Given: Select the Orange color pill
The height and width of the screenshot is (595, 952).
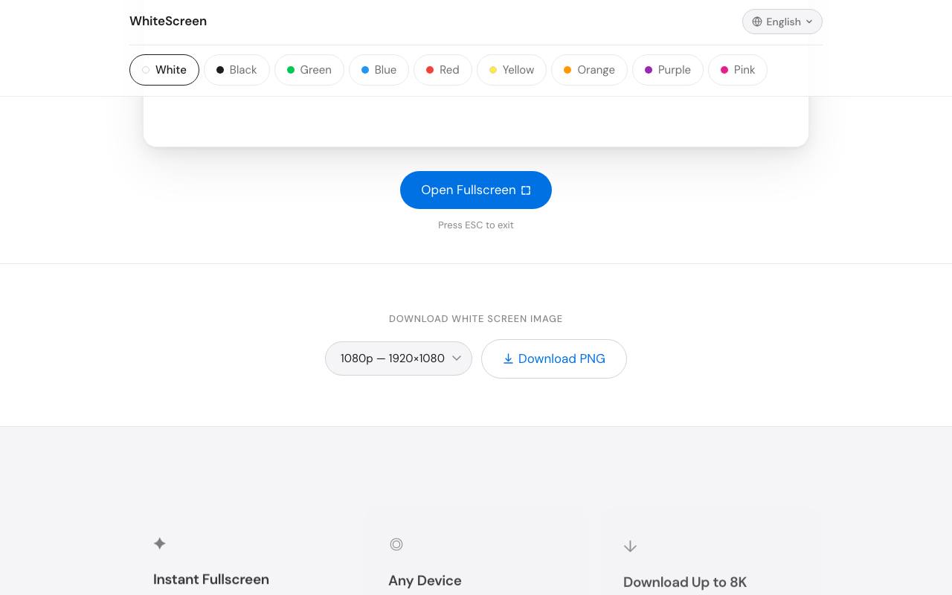Looking at the screenshot, I should pyautogui.click(x=589, y=70).
